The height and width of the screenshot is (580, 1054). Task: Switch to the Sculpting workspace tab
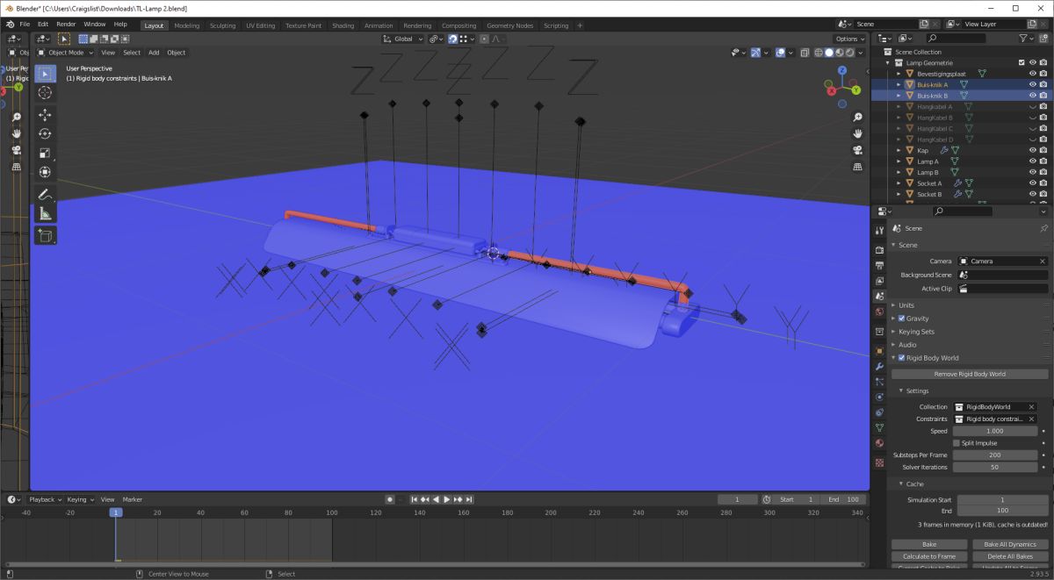222,25
